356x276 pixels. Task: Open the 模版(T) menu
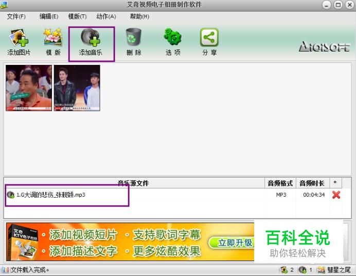(77, 16)
